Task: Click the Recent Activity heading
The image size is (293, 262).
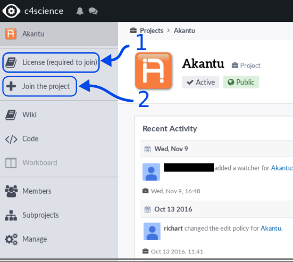Action: [x=170, y=129]
